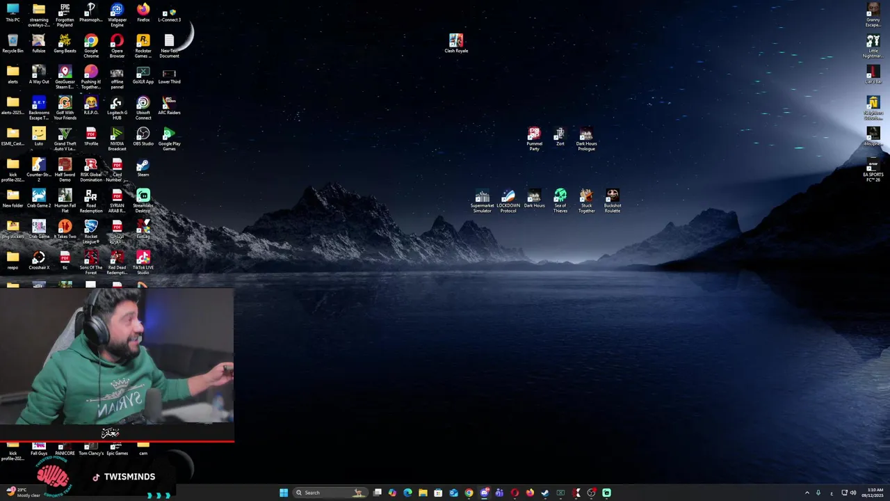890x501 pixels.
Task: Launch Crab Game 2 shortcut
Action: [39, 198]
